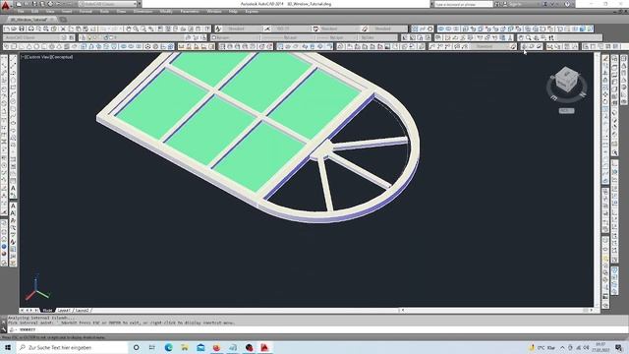Open the View menu
Viewport: 629px width, 354px height.
tap(50, 12)
